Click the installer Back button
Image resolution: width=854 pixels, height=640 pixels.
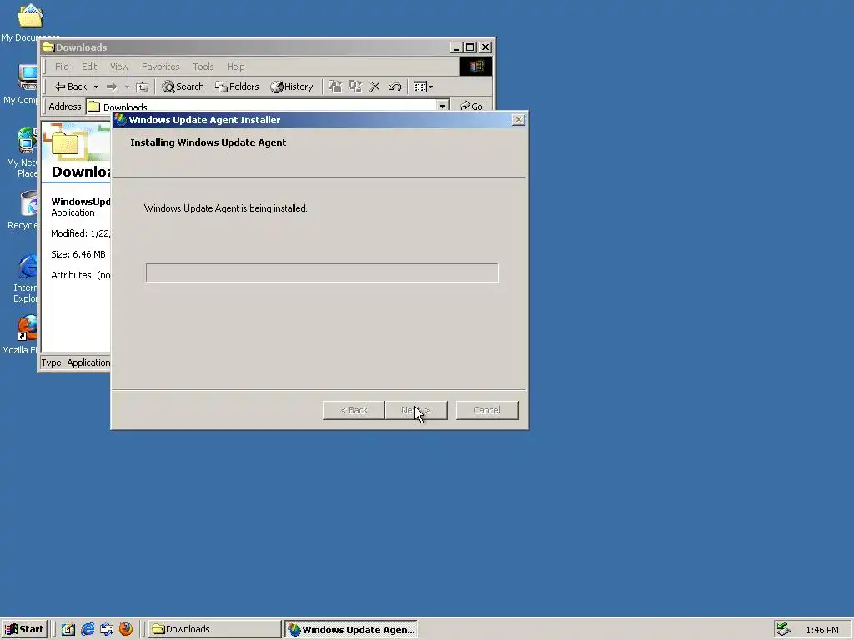pyautogui.click(x=354, y=410)
